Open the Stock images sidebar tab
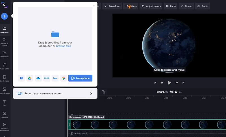Image resolution: width=226 pixels, height=137 pixels. coord(5,91)
